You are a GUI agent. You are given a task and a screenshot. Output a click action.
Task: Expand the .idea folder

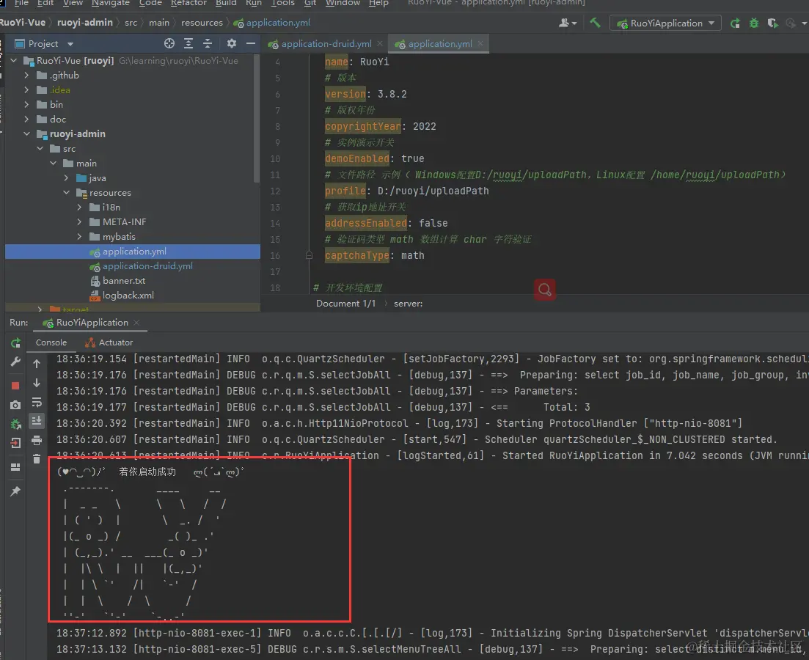point(27,89)
